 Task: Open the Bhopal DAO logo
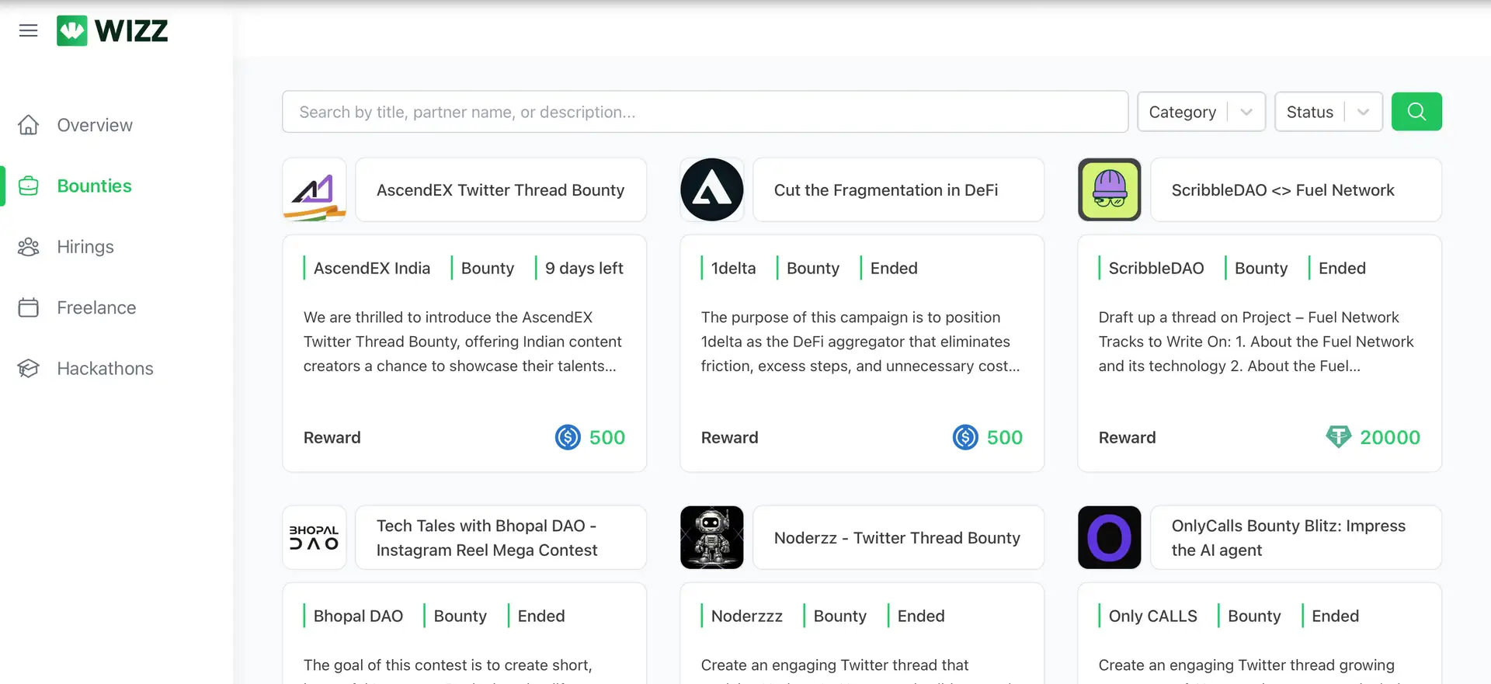(315, 538)
